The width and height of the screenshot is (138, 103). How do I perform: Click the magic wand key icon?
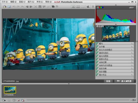point(44,7)
